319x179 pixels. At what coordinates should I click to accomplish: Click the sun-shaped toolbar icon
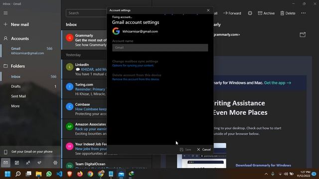tap(250, 13)
